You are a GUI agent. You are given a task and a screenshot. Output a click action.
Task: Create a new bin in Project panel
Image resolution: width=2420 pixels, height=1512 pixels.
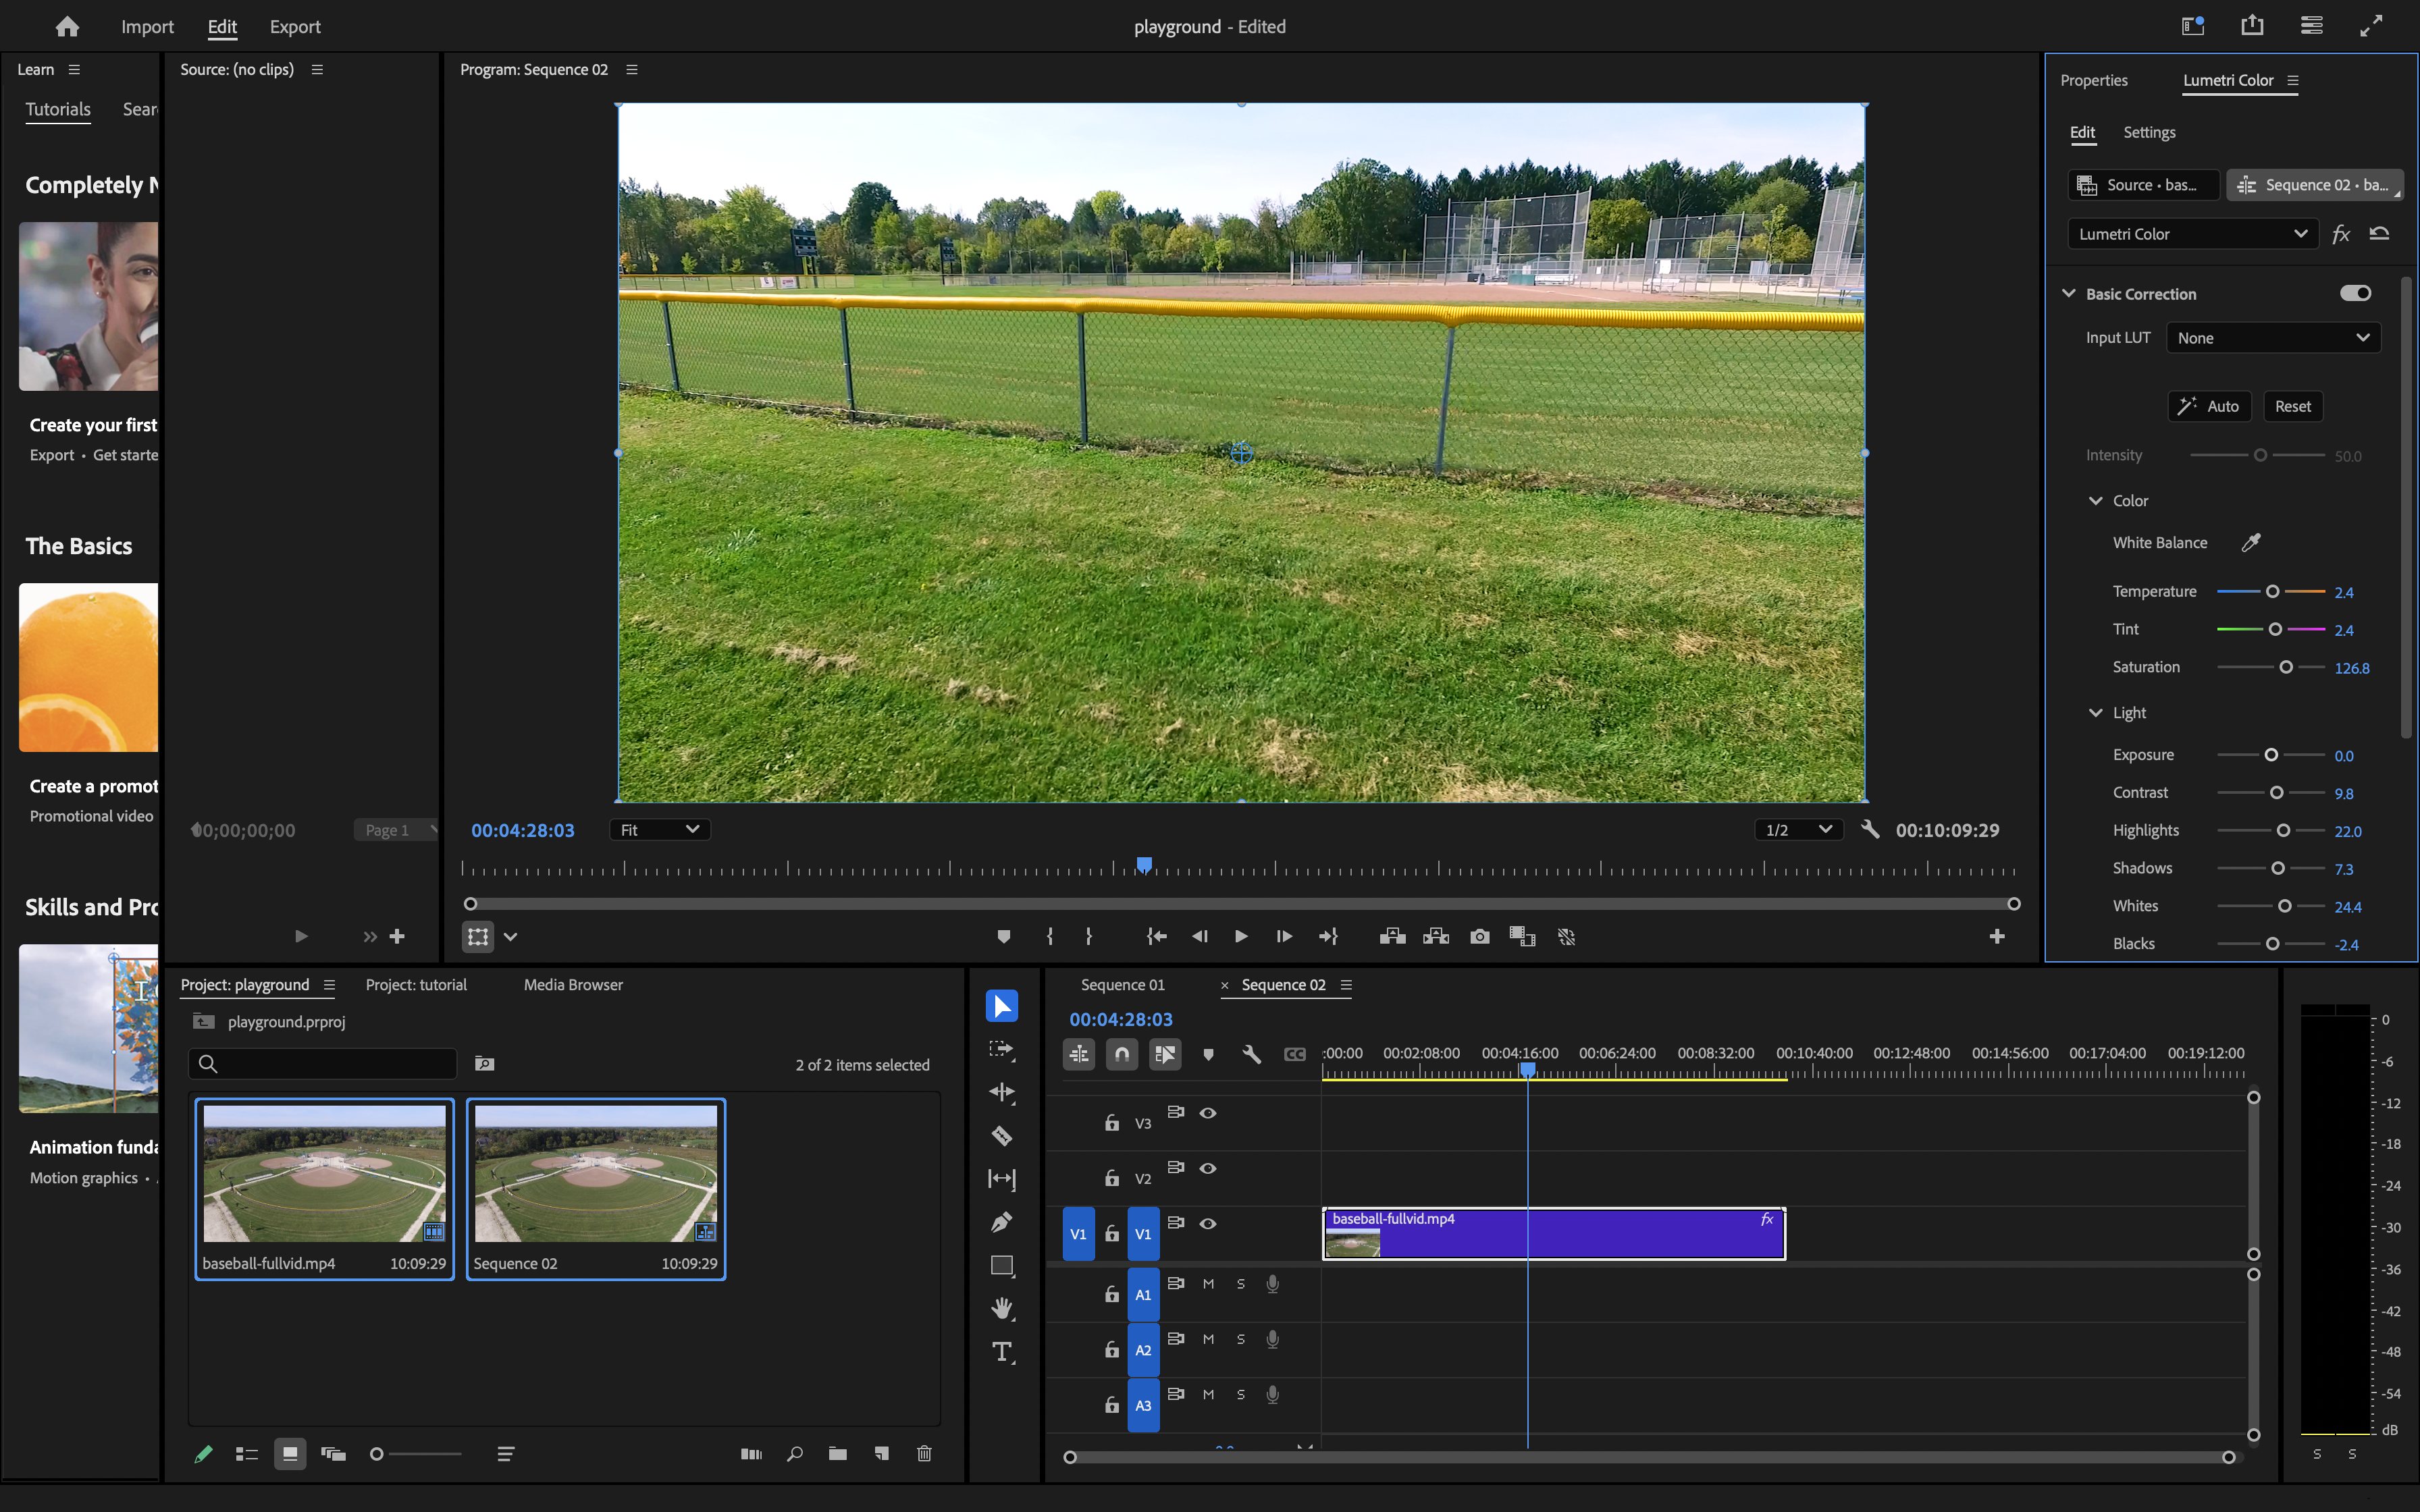pyautogui.click(x=837, y=1454)
